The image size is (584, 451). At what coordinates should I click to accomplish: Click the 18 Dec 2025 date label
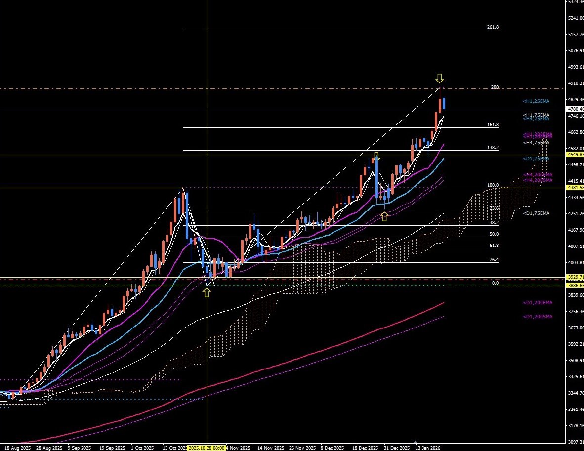coord(365,448)
